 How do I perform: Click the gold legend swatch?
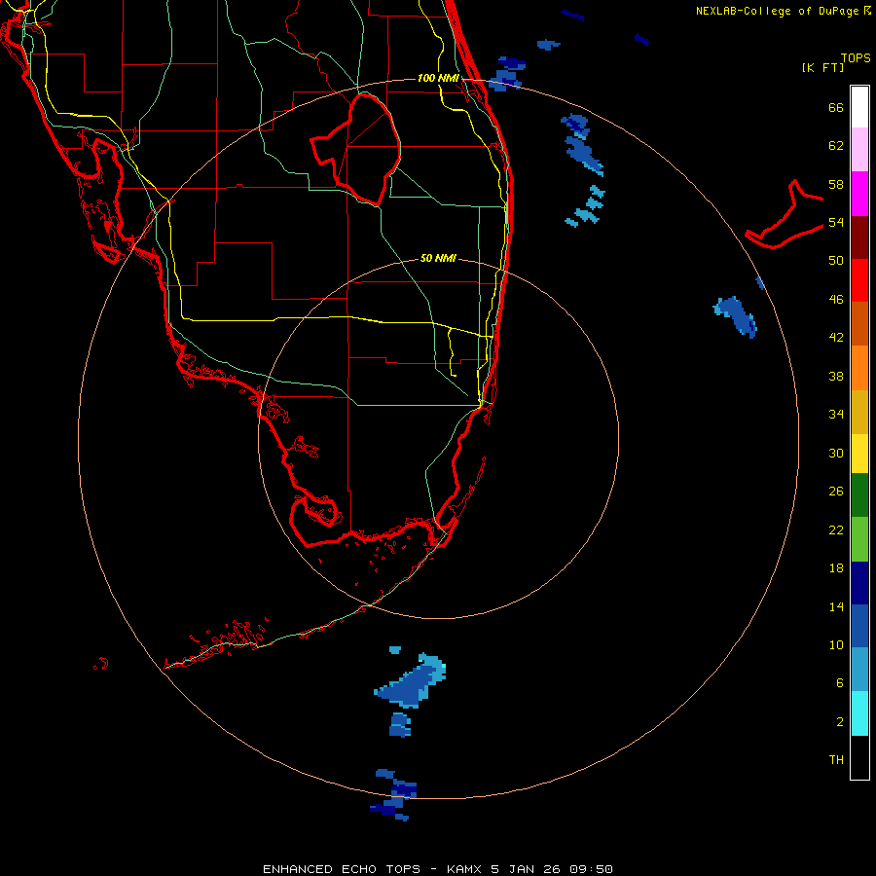point(859,413)
